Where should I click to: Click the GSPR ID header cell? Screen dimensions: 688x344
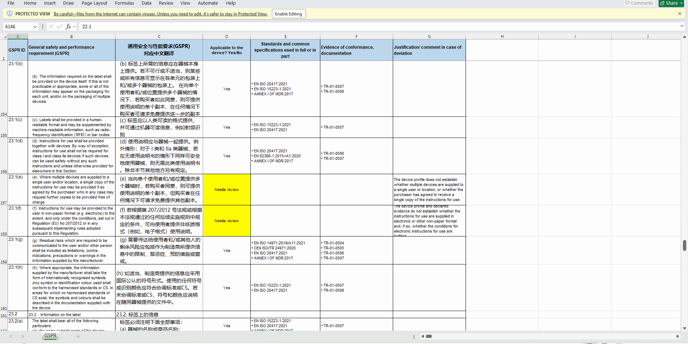click(x=18, y=50)
